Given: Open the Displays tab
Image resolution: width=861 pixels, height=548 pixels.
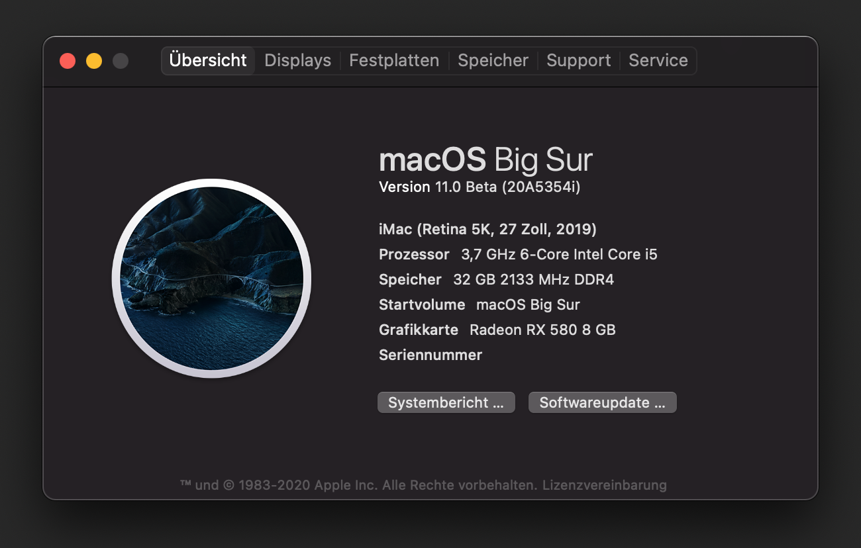Looking at the screenshot, I should tap(297, 60).
